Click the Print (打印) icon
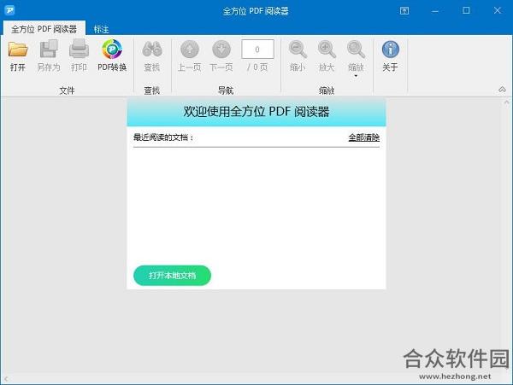Image resolution: width=513 pixels, height=385 pixels. (x=79, y=55)
